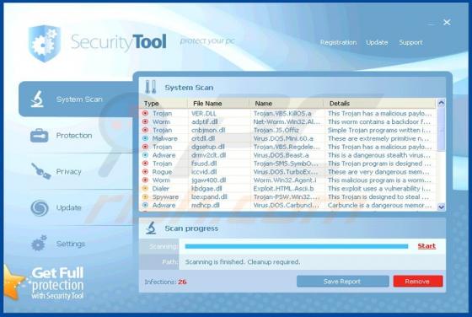Open the Settings gear icon
This screenshot has height=317, width=472.
tap(39, 244)
